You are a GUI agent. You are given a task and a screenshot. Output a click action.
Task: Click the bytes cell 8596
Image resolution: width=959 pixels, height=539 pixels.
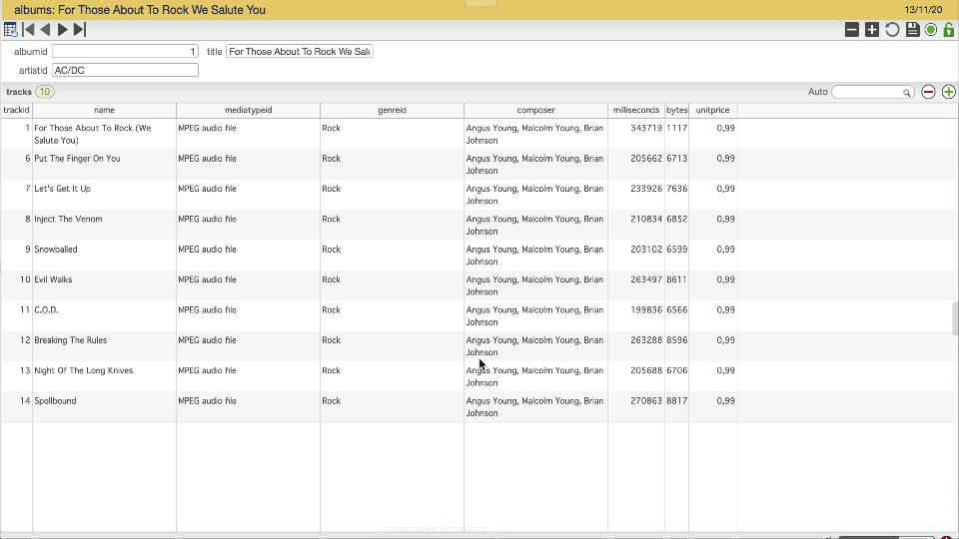point(677,340)
